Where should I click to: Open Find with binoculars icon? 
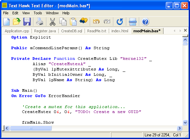point(84,21)
